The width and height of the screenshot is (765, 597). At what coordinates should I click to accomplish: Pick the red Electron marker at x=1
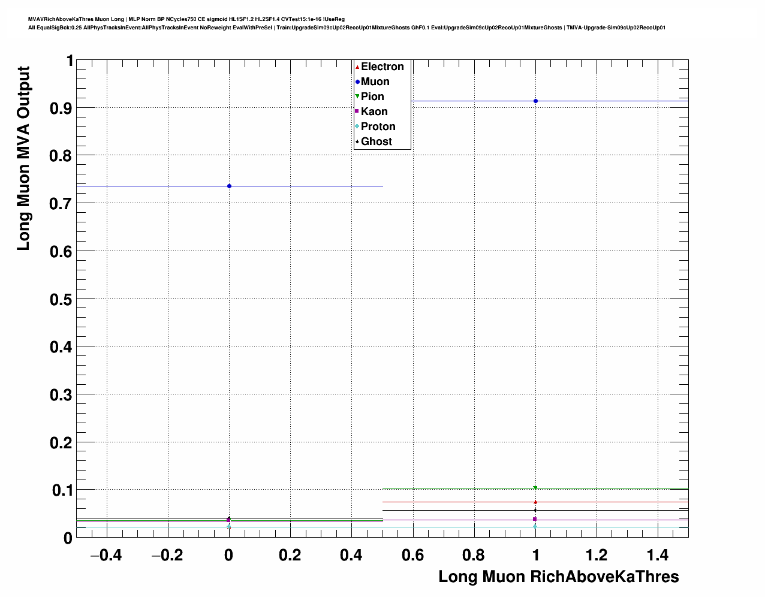[535, 502]
